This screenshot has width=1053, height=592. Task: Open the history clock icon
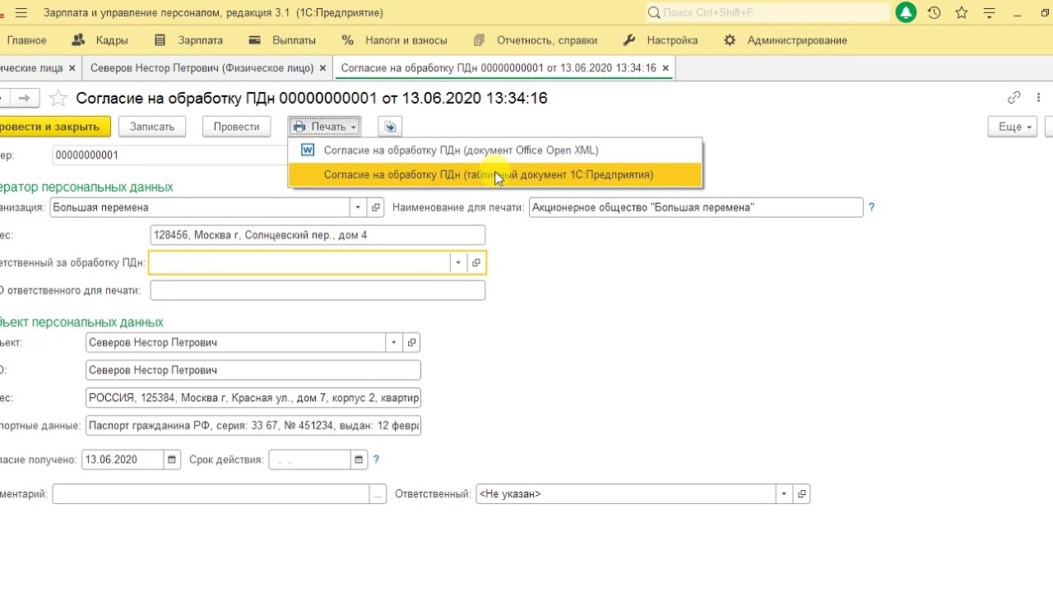(x=934, y=13)
